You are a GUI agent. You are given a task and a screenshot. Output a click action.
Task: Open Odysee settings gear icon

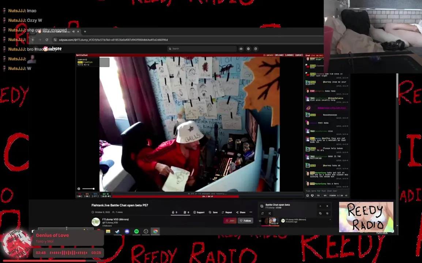(248, 49)
